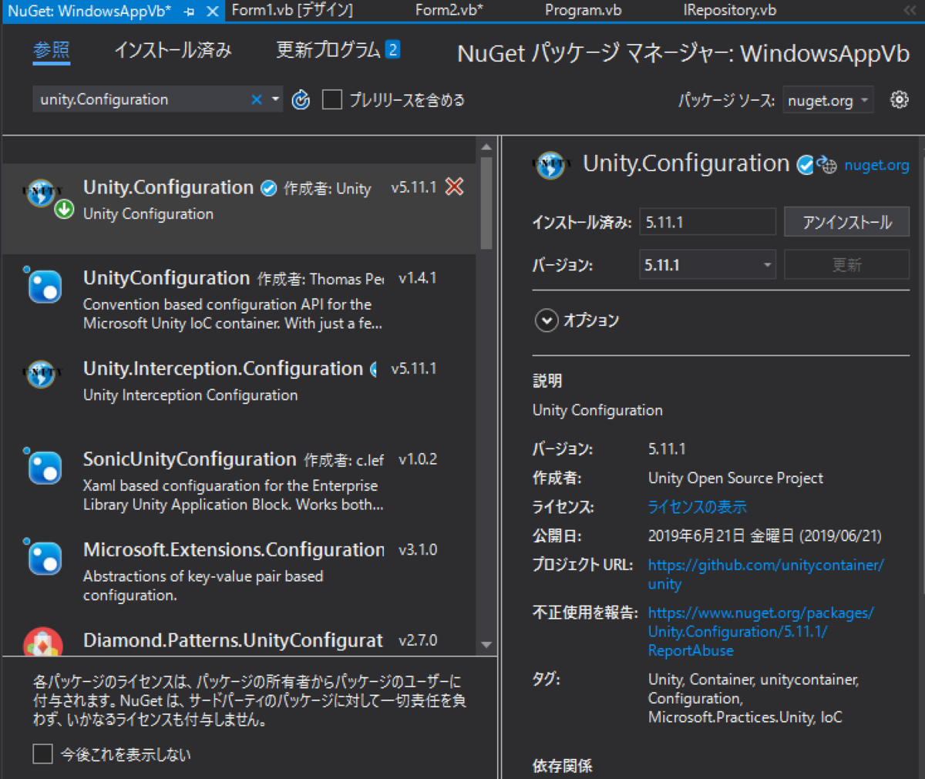Click the update count badge showing 2
Viewport: 925px width, 779px height.
[392, 50]
